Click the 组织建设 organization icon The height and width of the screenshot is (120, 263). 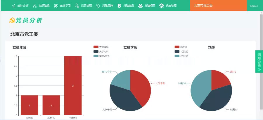click(x=34, y=6)
